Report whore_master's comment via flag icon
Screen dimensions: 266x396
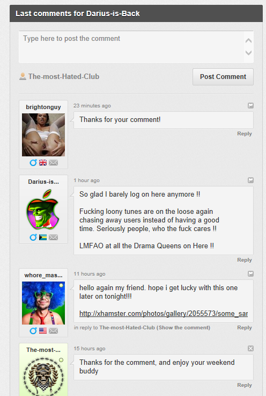point(250,273)
